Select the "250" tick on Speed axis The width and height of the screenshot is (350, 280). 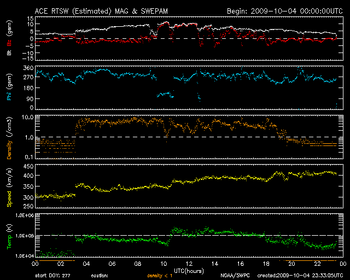pyautogui.click(x=28, y=206)
